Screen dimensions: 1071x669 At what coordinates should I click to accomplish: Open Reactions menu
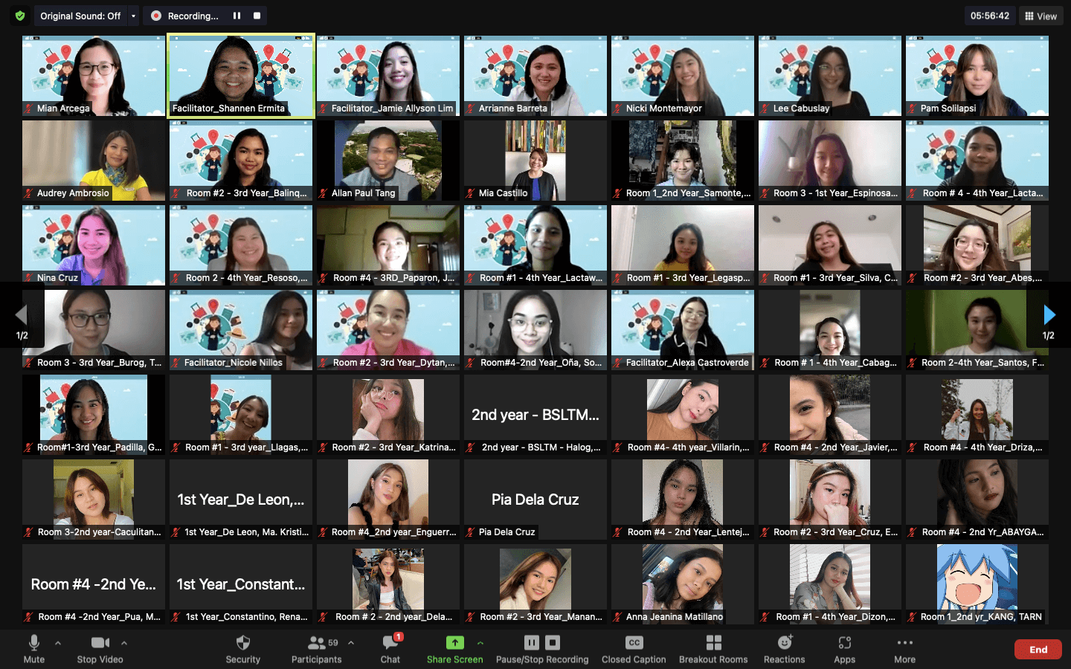(784, 649)
